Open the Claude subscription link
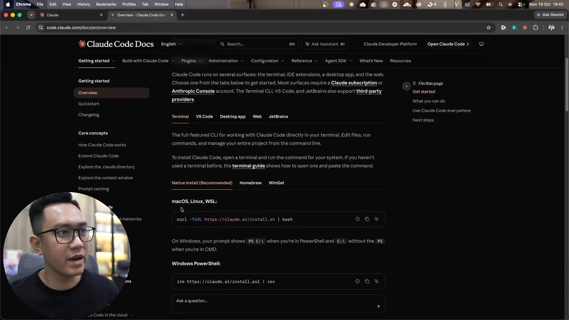Screen dimensions: 569x320 tap(354, 83)
